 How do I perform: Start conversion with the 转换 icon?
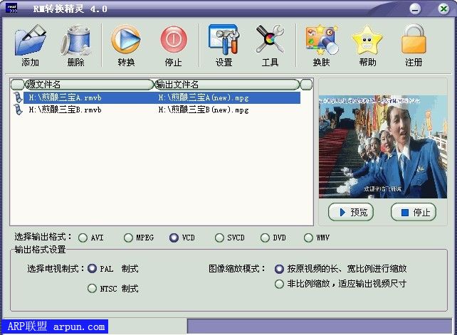[126, 41]
